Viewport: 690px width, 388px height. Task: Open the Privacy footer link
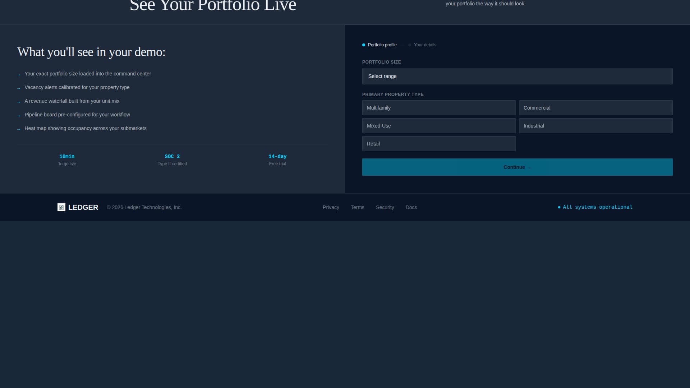[x=331, y=207]
